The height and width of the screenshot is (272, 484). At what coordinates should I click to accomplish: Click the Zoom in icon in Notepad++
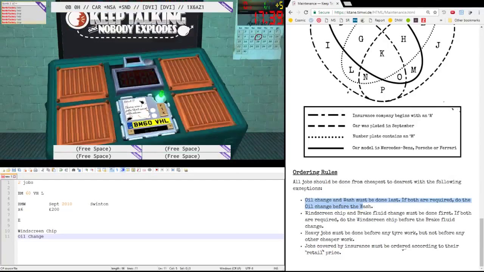coord(86,170)
